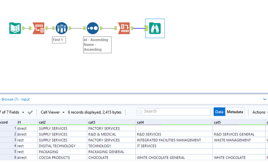Open the Cell Viewer dropdown
The width and height of the screenshot is (268, 162).
click(53, 112)
